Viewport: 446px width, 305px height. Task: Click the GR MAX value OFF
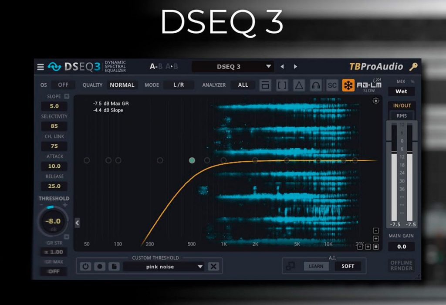tap(54, 271)
